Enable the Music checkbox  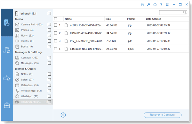click(49, 36)
